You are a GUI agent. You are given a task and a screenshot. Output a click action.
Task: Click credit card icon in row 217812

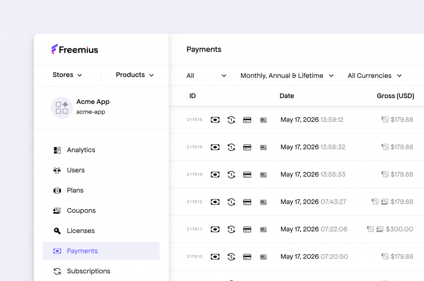click(247, 202)
